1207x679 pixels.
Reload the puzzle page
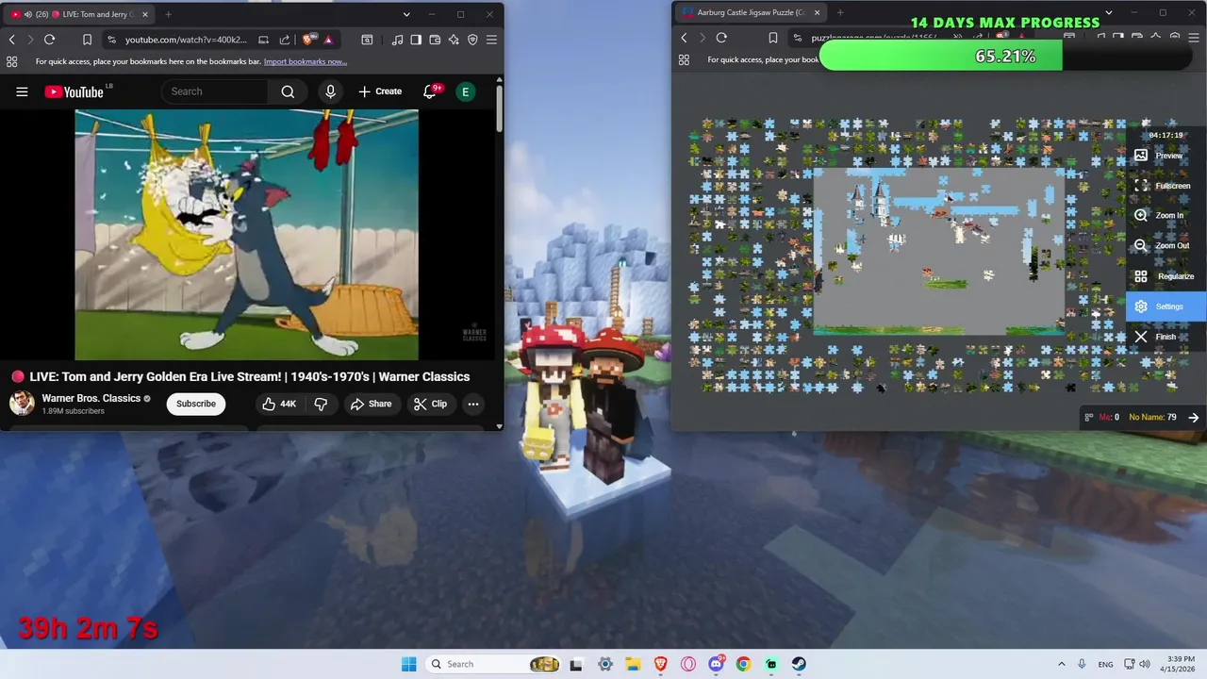[x=721, y=38]
